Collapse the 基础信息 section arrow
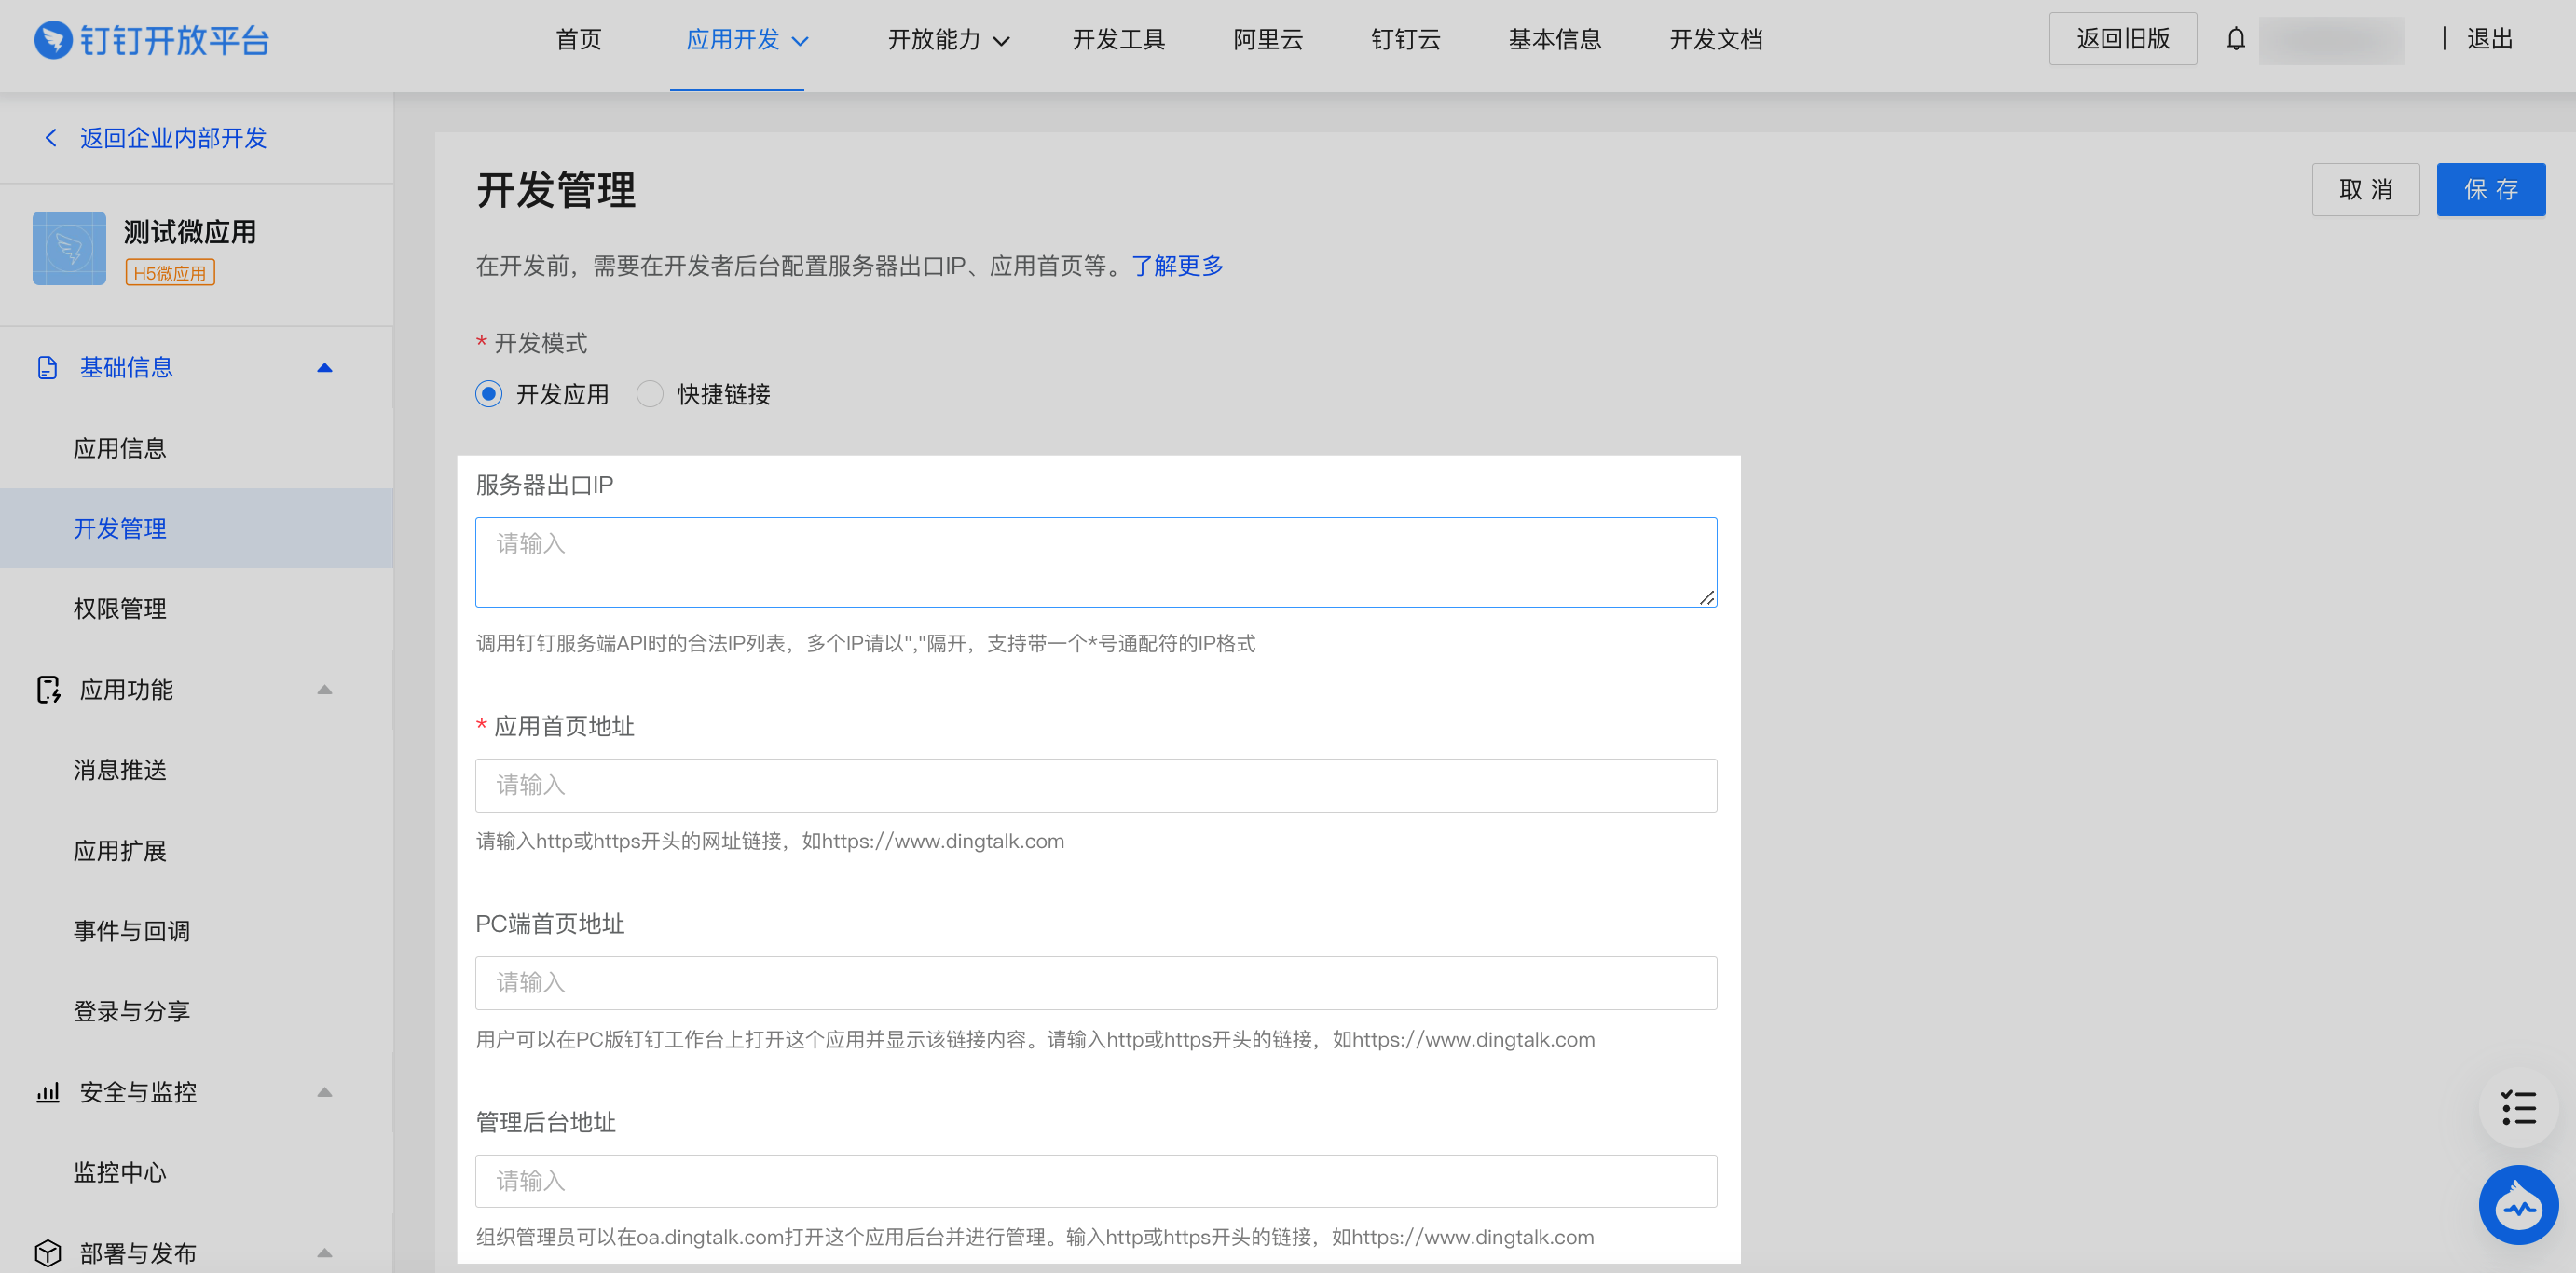This screenshot has height=1273, width=2576. pyautogui.click(x=324, y=368)
